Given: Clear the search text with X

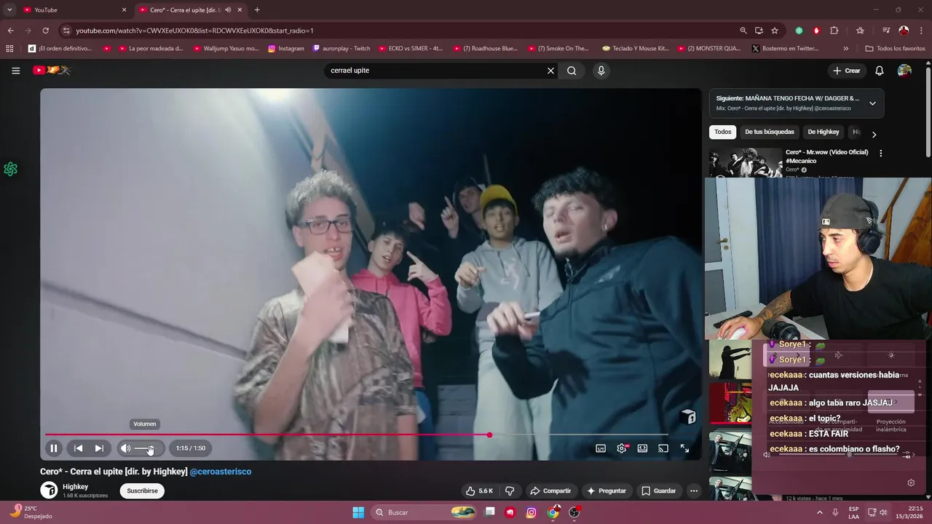Looking at the screenshot, I should [x=550, y=71].
